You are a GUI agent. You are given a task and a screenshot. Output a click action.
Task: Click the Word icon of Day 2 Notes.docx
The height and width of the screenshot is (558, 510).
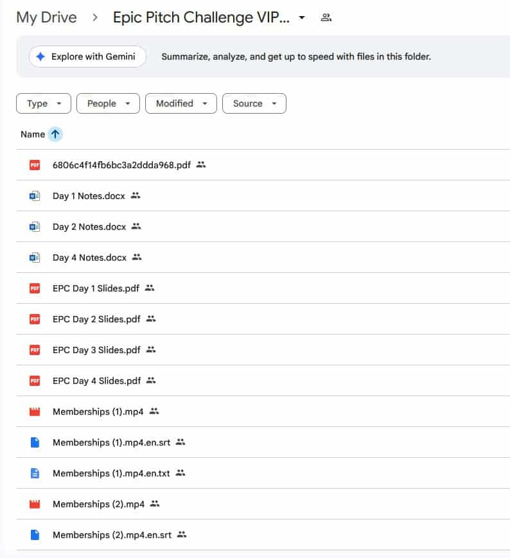click(x=35, y=227)
